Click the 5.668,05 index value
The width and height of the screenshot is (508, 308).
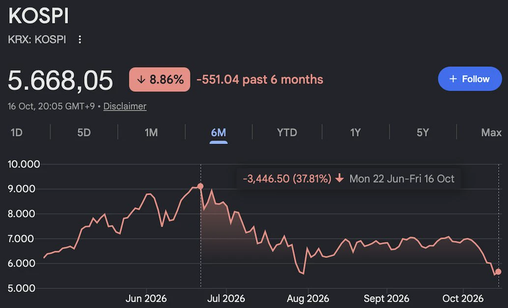pyautogui.click(x=60, y=80)
